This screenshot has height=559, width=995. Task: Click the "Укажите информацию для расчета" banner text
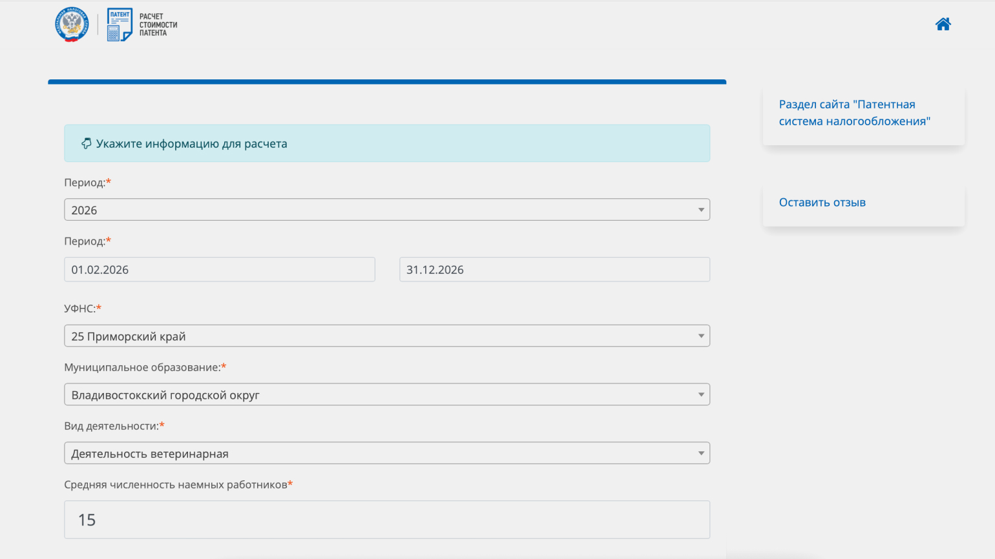pos(191,144)
